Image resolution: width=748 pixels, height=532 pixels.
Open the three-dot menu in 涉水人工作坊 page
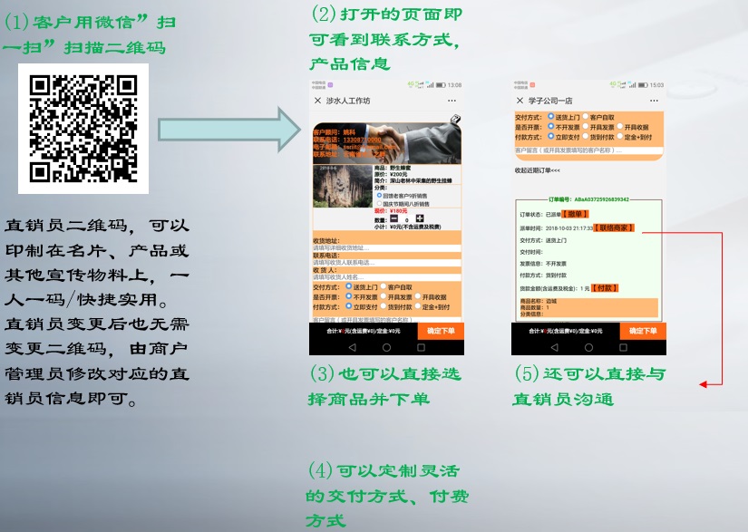pos(452,101)
